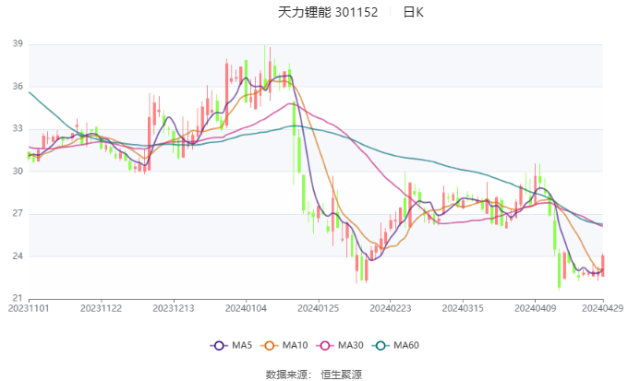Toggle the MA10 orange legend circle

269,345
